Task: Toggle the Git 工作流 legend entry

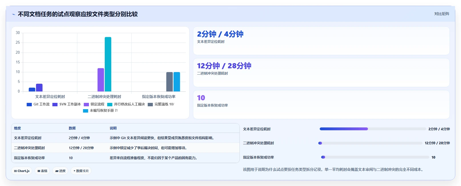Action: tap(38, 104)
